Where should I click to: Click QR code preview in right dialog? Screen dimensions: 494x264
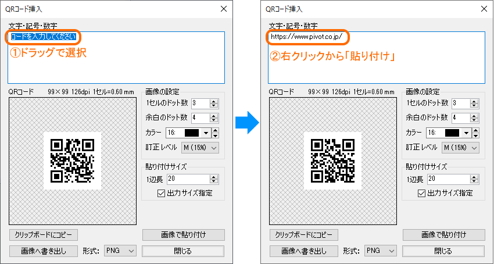(x=333, y=161)
